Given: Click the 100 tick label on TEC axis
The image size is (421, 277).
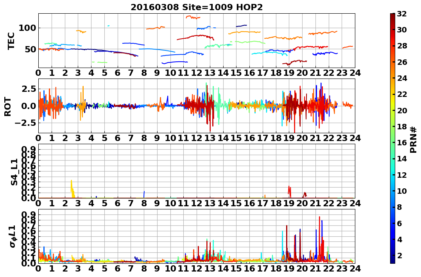Looking at the screenshot, I should tap(27, 28).
